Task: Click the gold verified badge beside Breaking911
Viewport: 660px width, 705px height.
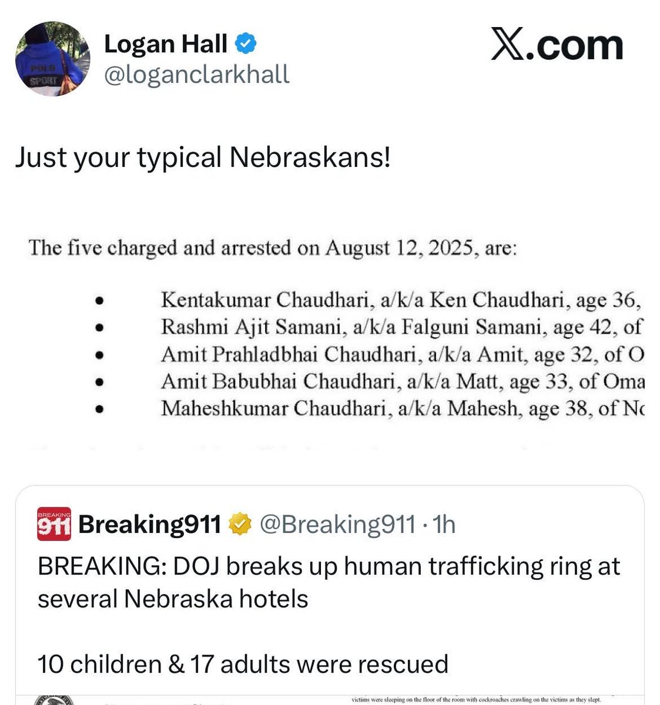Action: coord(240,524)
